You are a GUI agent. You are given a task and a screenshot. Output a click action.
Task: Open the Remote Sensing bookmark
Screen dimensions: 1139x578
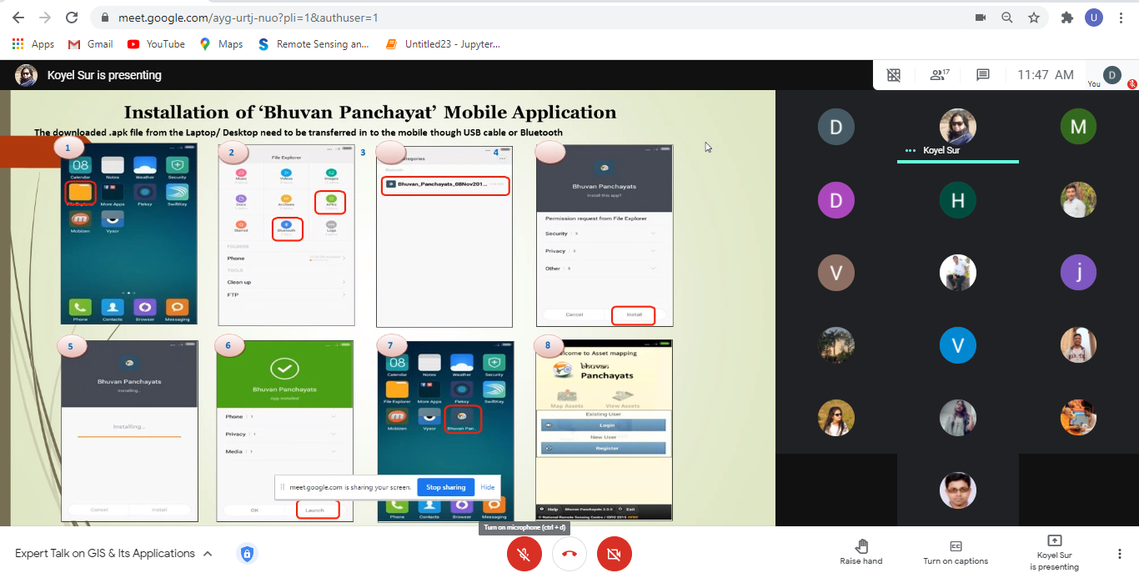314,44
